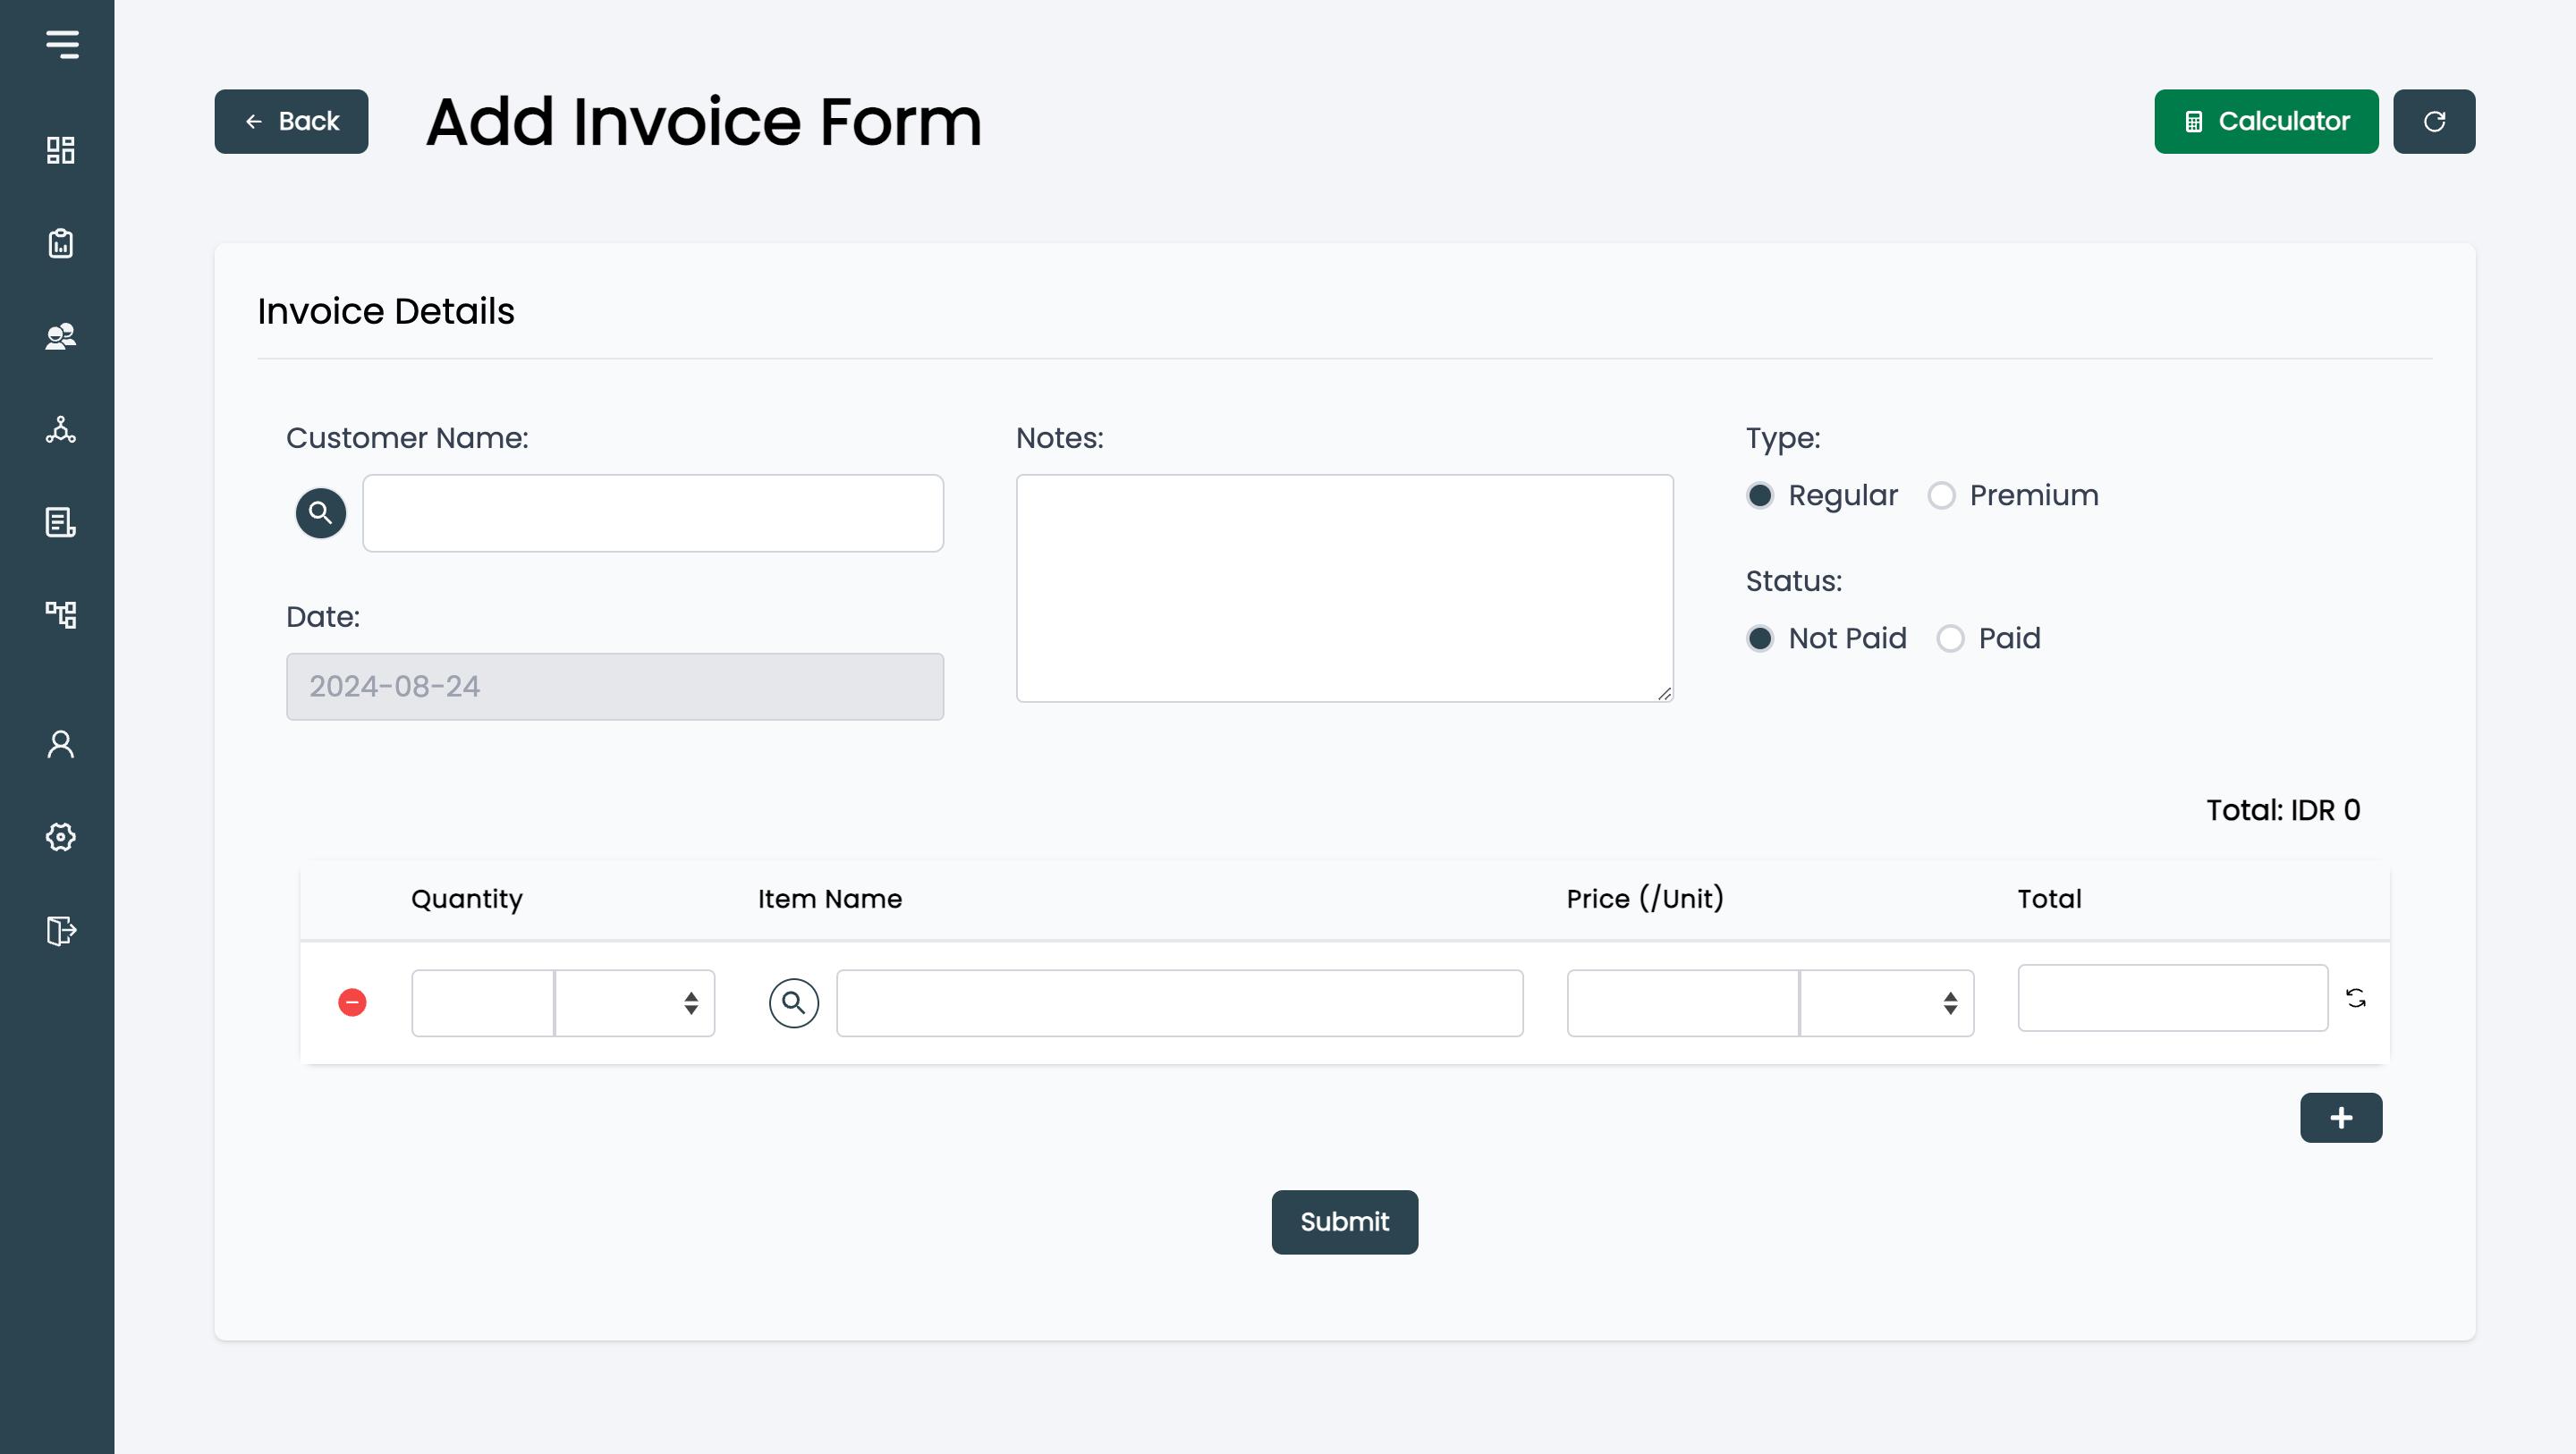Recalculate the row total with refresh icon
The height and width of the screenshot is (1454, 2576).
pos(2356,998)
